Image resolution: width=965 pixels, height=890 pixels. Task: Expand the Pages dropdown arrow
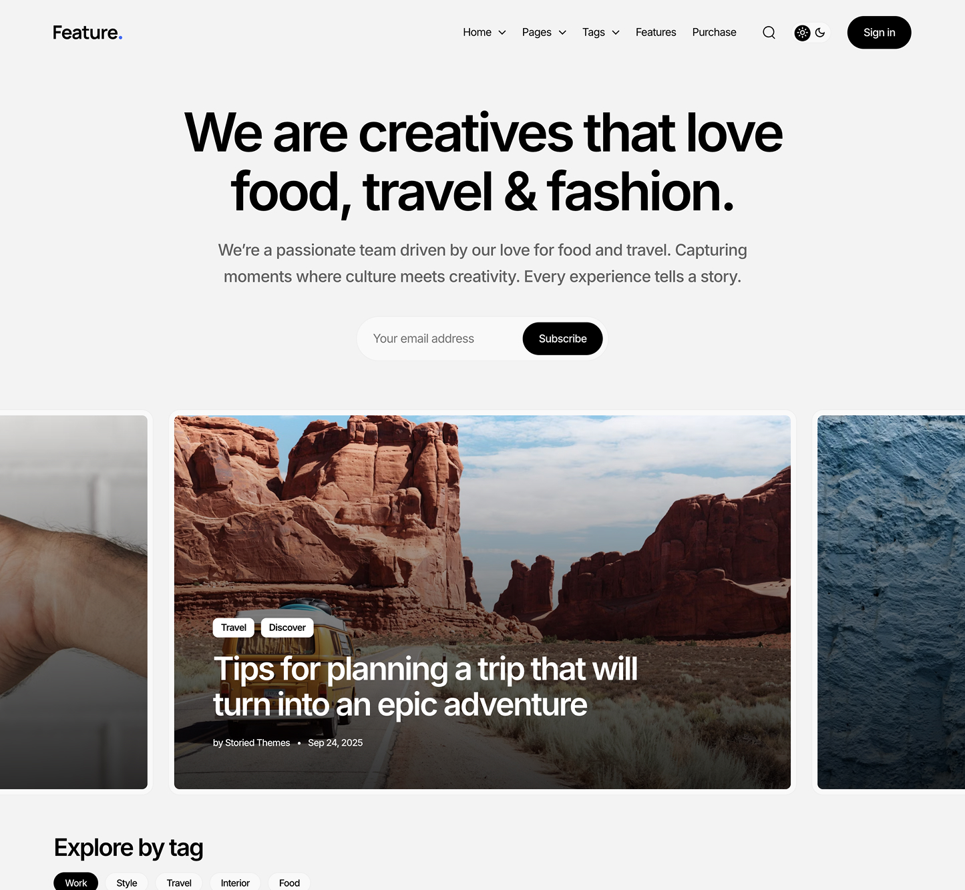tap(562, 33)
